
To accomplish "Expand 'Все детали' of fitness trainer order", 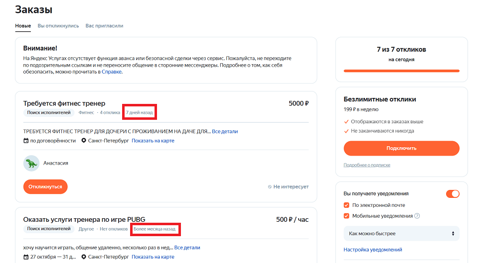I will (x=225, y=131).
